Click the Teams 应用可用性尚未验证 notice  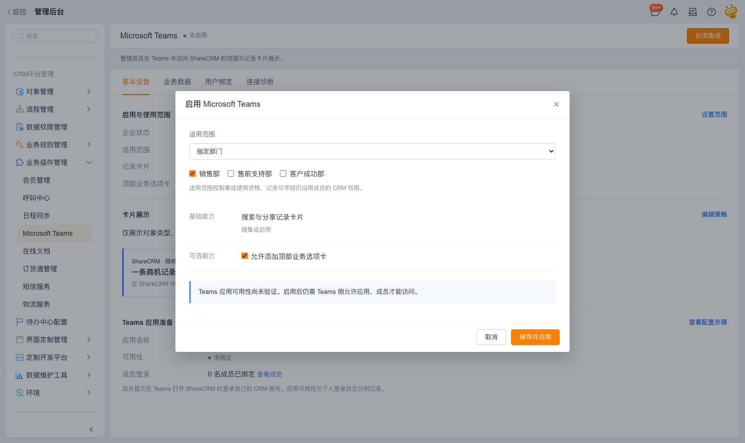tap(372, 292)
